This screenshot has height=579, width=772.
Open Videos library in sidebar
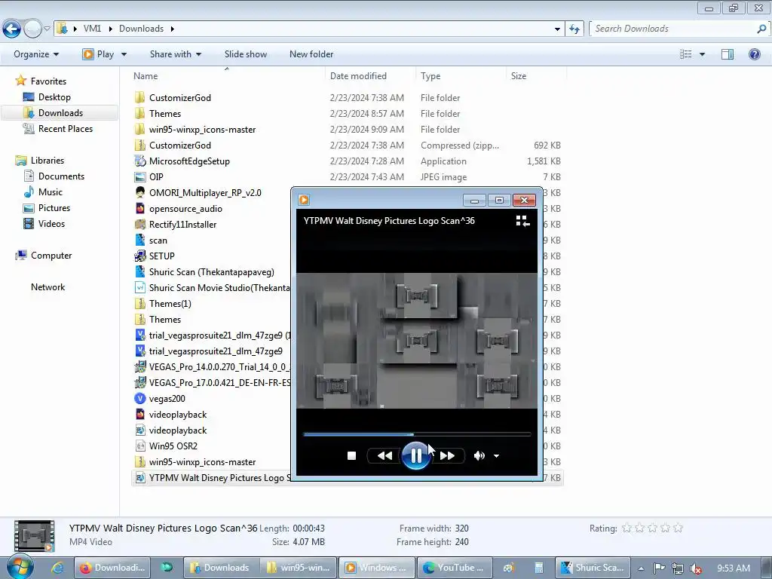tap(51, 223)
